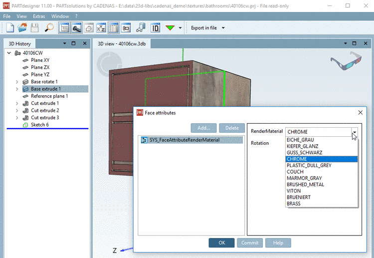This screenshot has width=374, height=258.
Task: Expand the Base rotate 1 node
Action: point(17,82)
